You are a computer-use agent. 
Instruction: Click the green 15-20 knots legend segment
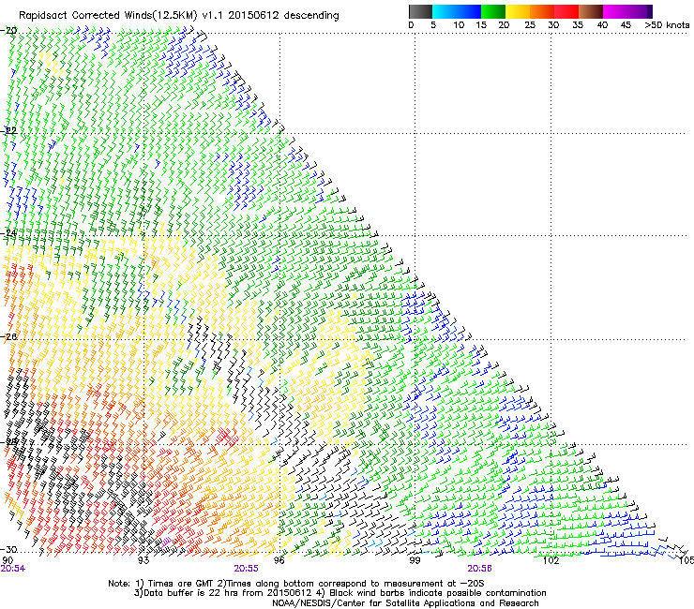click(x=493, y=11)
